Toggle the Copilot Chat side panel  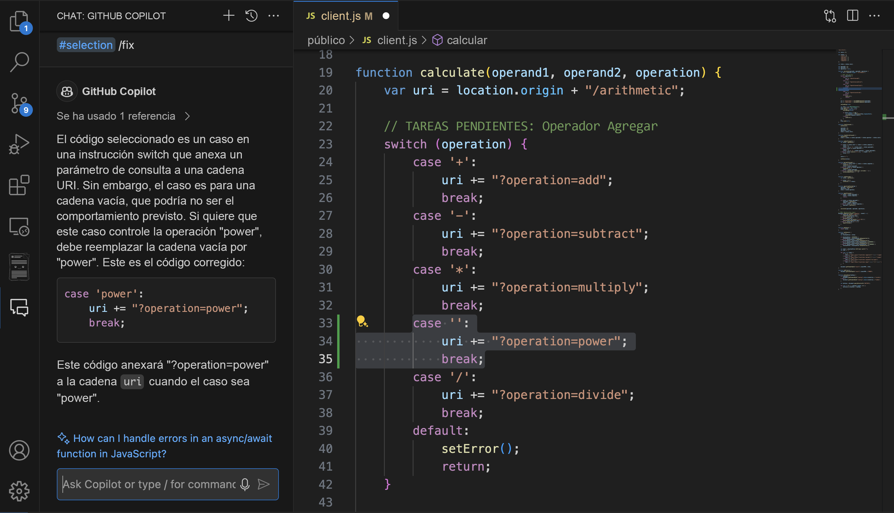19,307
